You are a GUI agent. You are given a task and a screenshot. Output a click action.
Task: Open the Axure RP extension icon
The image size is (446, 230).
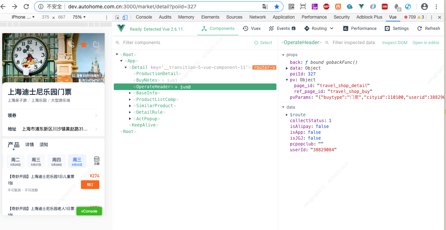pos(315,7)
